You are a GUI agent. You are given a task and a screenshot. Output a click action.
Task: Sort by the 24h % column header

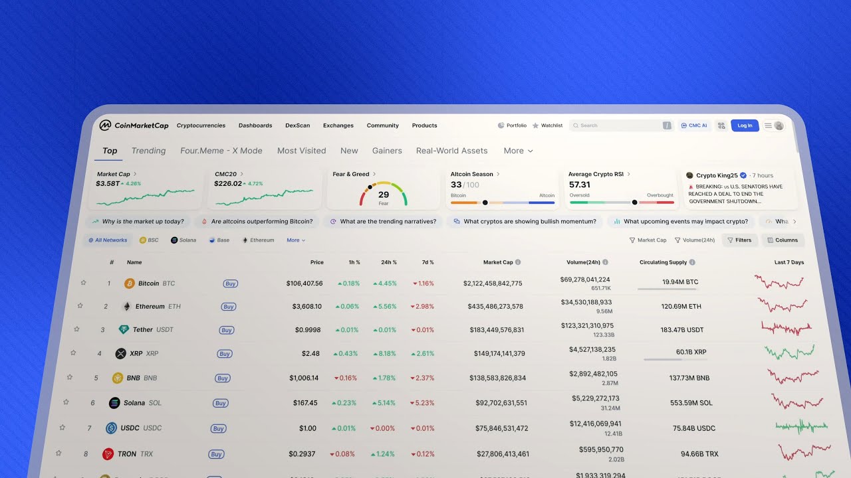tap(389, 262)
